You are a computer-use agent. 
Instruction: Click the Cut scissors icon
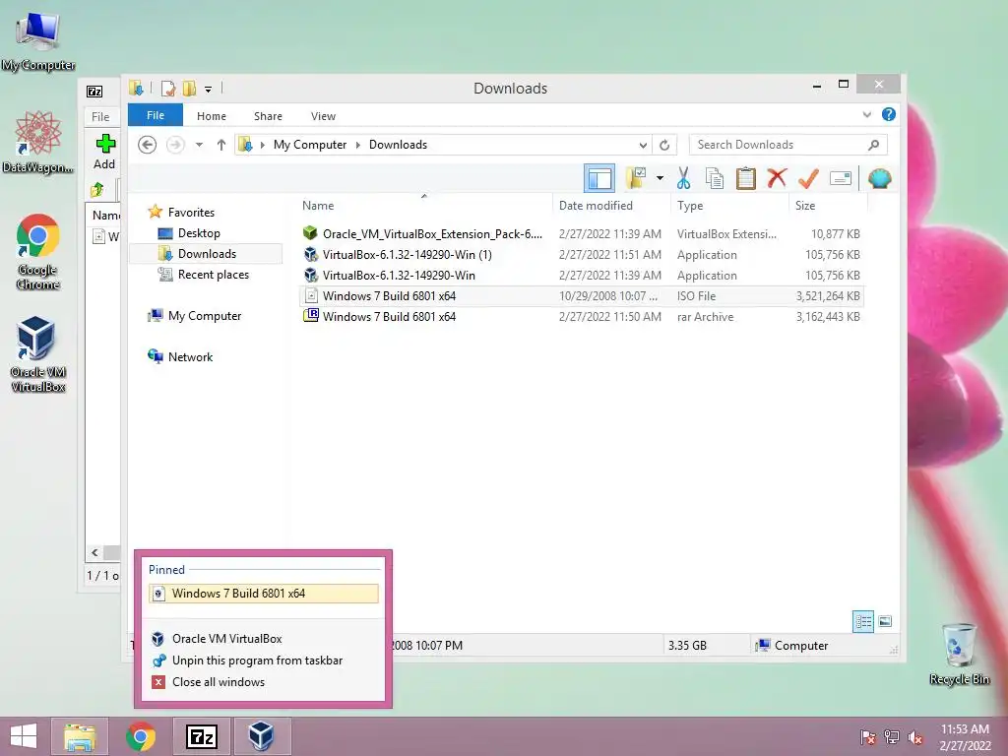(x=683, y=178)
